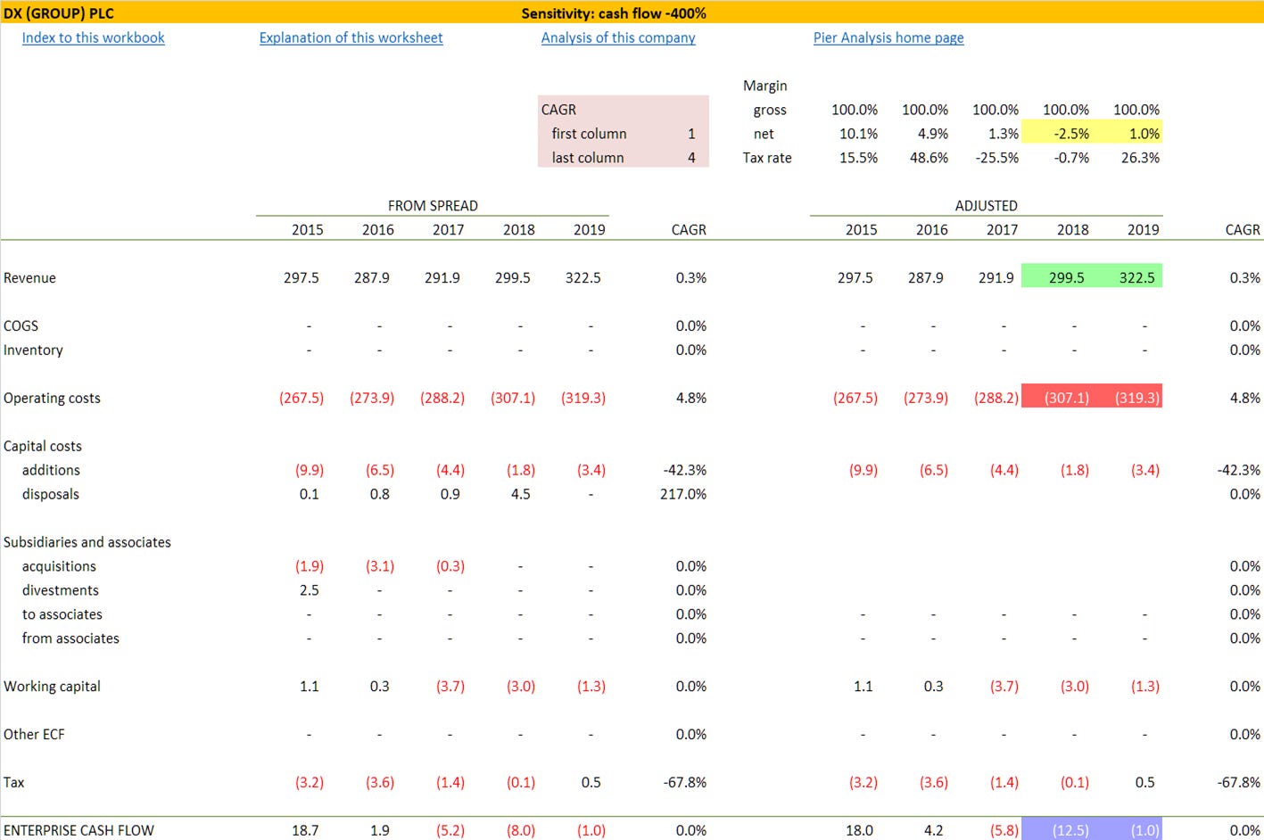Select the Tax row label
The width and height of the screenshot is (1264, 840).
click(13, 783)
